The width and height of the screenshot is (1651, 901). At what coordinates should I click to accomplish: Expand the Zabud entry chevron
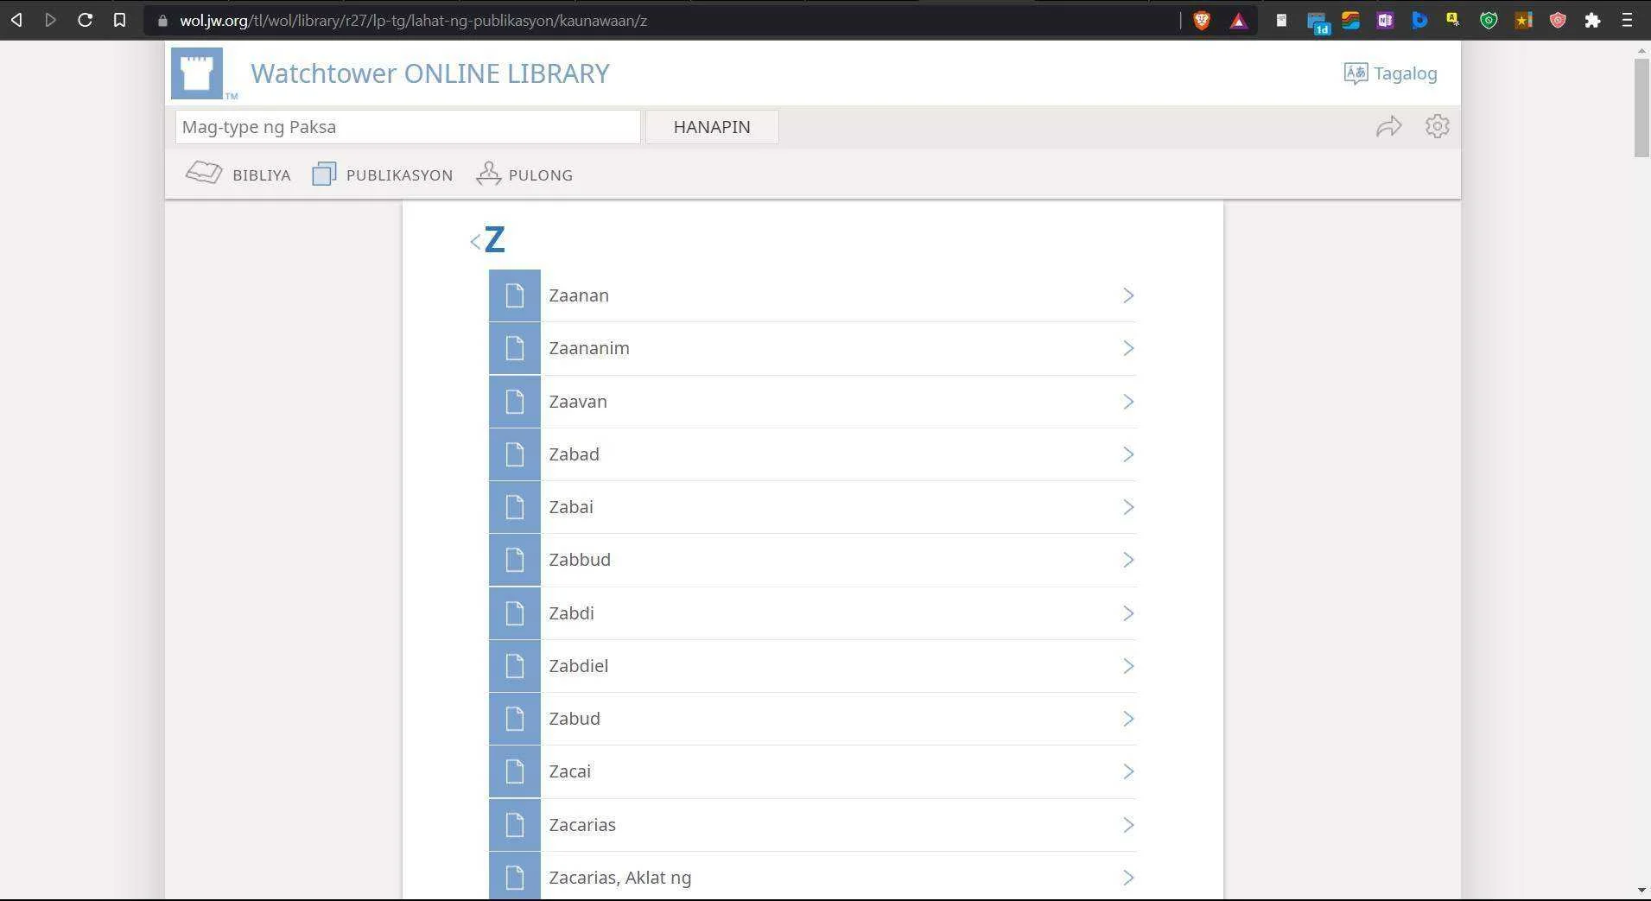pyautogui.click(x=1128, y=719)
